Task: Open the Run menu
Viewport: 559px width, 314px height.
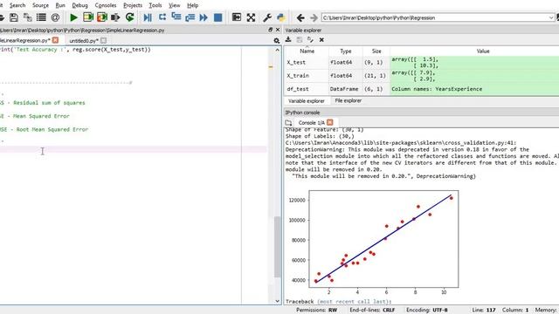Action: pyautogui.click(x=60, y=5)
